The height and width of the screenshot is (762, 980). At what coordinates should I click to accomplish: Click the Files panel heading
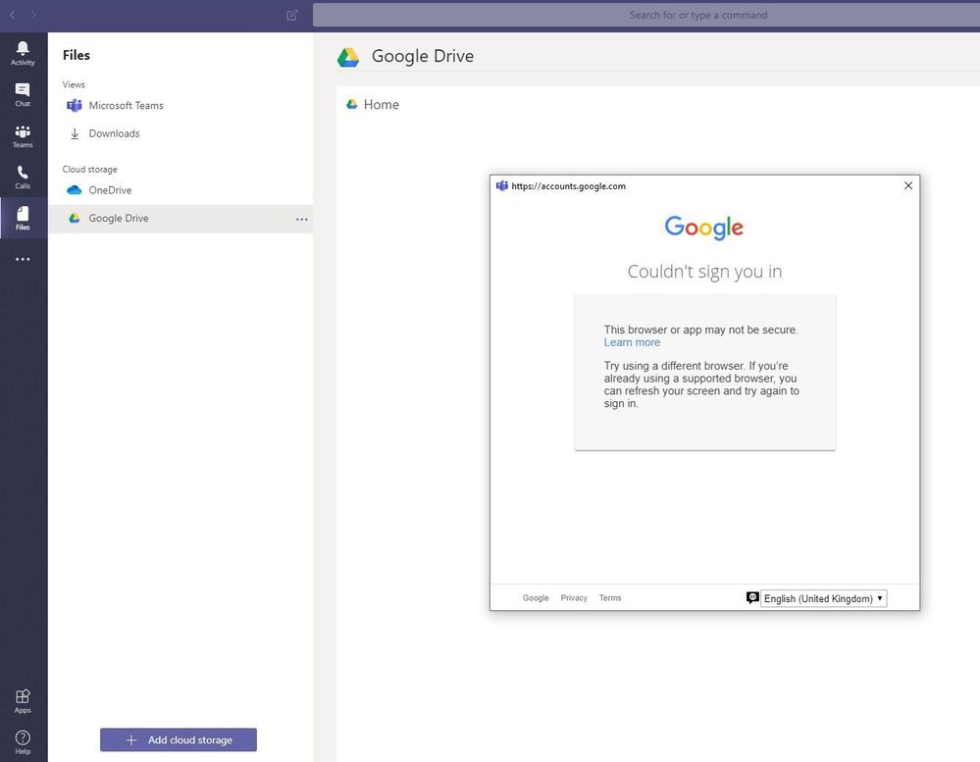click(x=77, y=55)
